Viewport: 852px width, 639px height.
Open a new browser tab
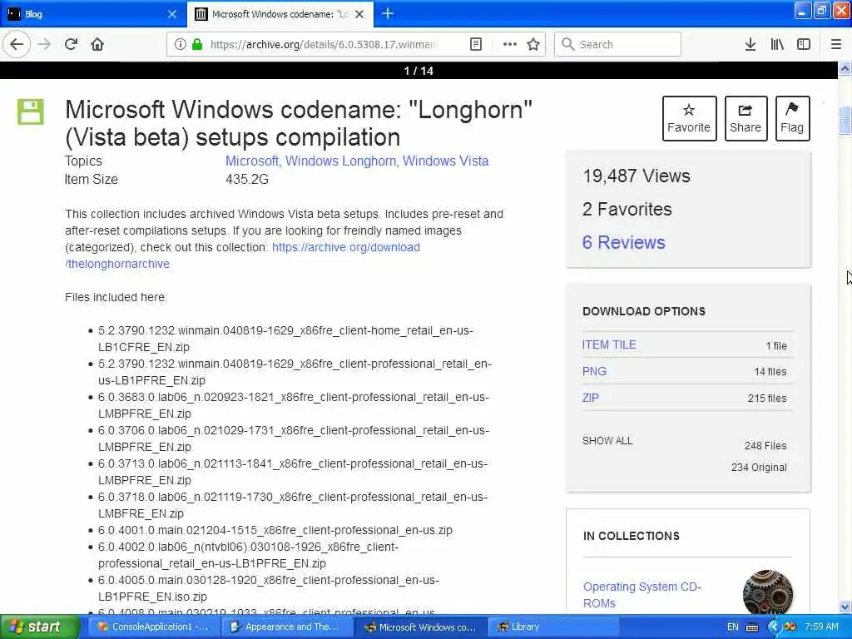click(x=388, y=13)
